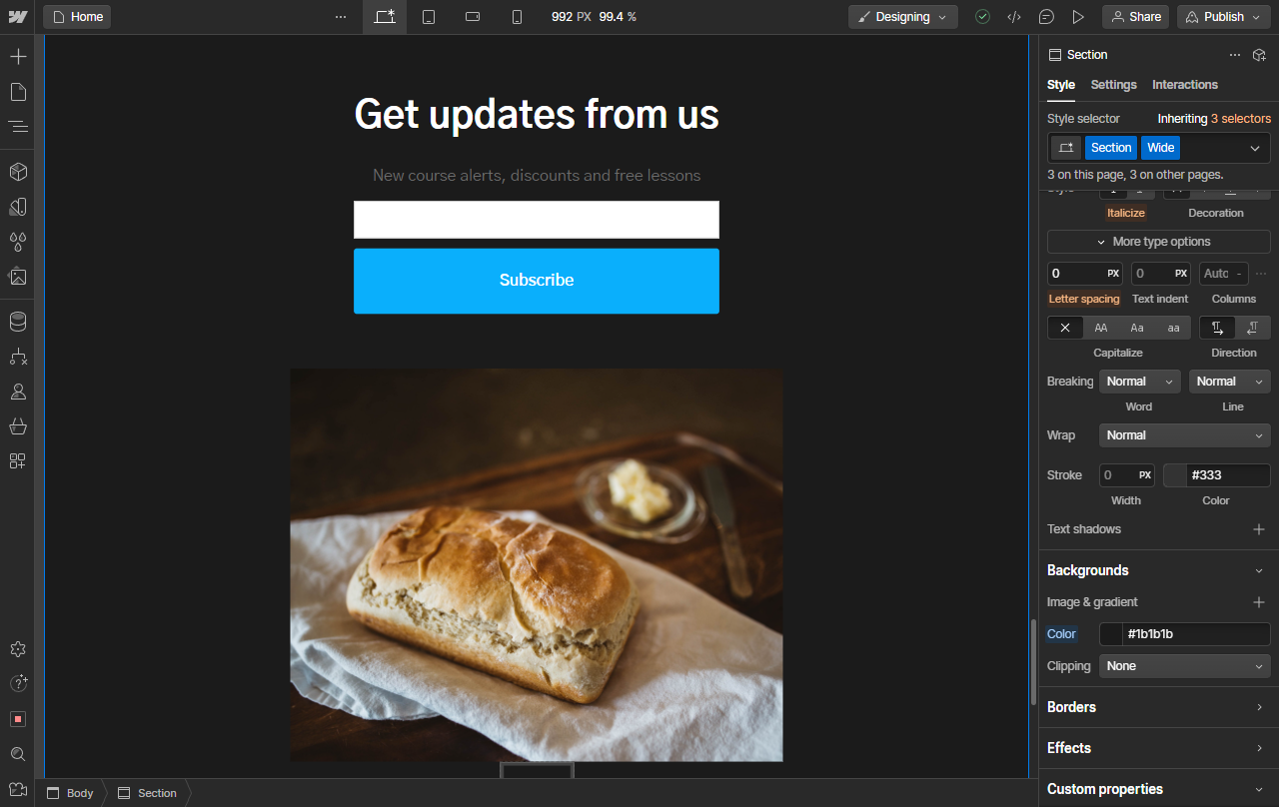Click the green publish status checkmark
Screen dimensions: 1279x807
(x=983, y=17)
